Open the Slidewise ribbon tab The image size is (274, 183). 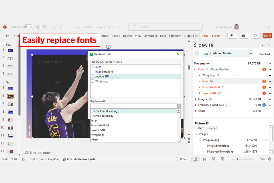[x=175, y=36]
